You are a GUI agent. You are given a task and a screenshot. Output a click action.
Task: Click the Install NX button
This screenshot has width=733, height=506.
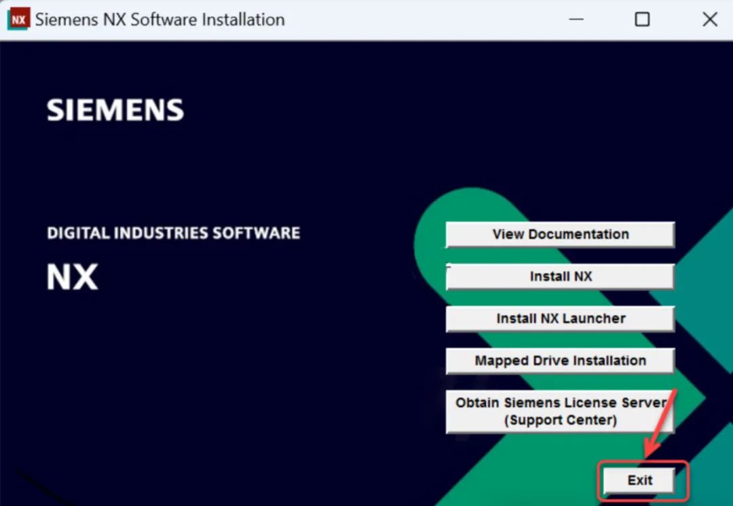[560, 276]
